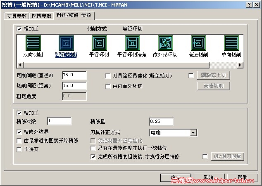This screenshot has width=262, height=186.
Task: Select the 等距环切 constant overlap spiral icon
Action: click(66, 43)
